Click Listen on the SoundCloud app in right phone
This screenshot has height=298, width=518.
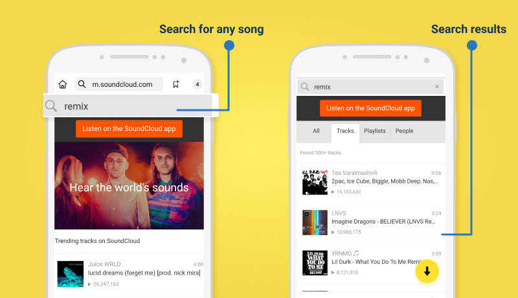[370, 108]
